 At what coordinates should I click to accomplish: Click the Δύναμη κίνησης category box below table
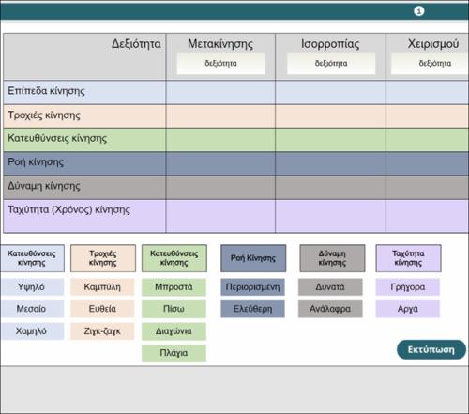[332, 258]
